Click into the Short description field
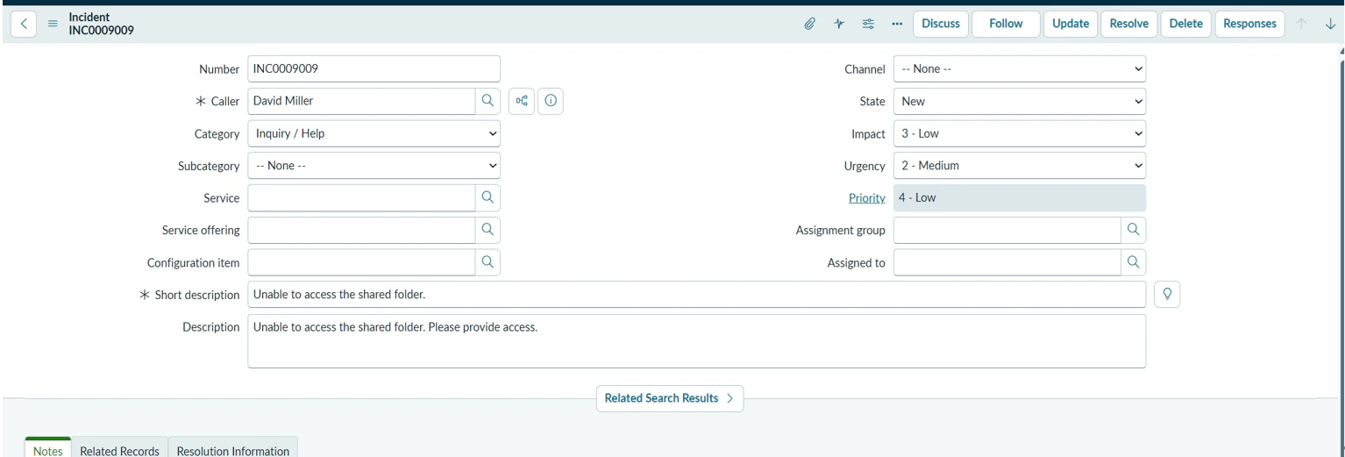This screenshot has height=457, width=1345. 697,295
